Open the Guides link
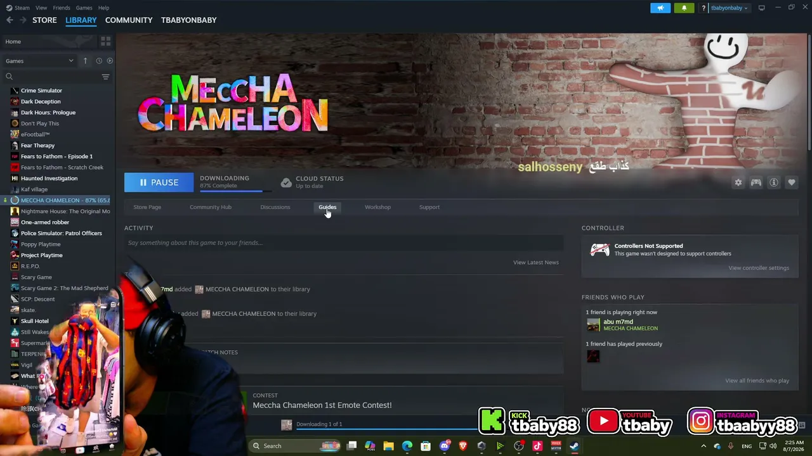812x456 pixels. [327, 207]
